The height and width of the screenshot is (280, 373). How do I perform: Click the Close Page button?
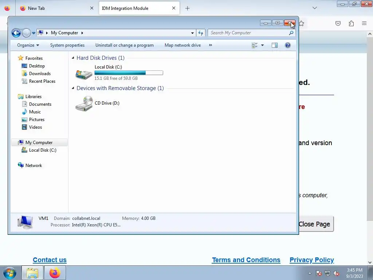[x=316, y=224]
